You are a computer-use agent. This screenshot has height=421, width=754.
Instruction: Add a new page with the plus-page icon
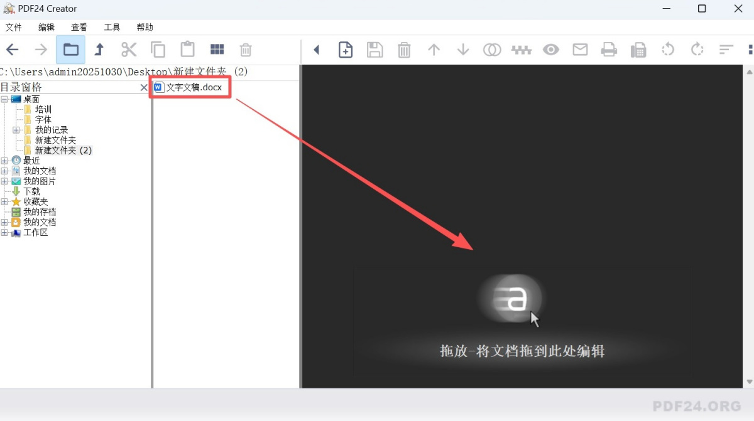[346, 50]
